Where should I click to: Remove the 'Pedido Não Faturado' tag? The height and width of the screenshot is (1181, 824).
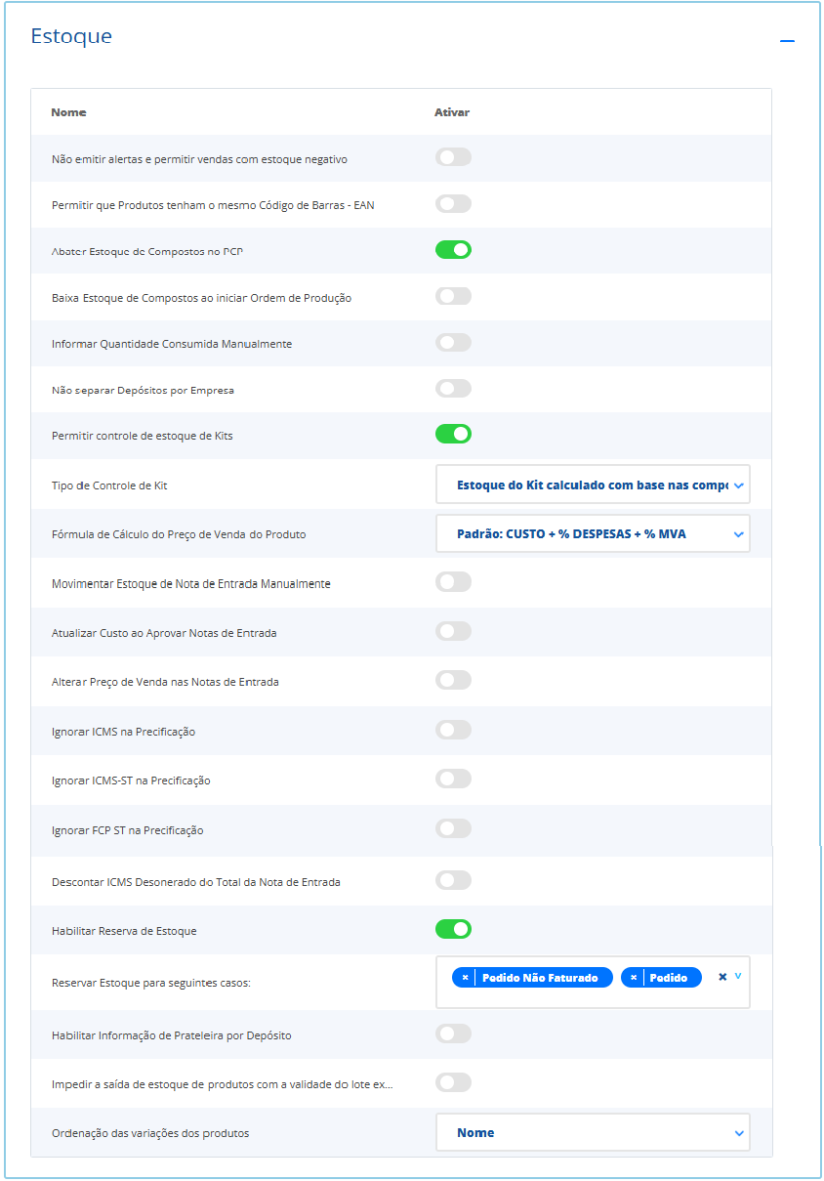pyautogui.click(x=466, y=978)
